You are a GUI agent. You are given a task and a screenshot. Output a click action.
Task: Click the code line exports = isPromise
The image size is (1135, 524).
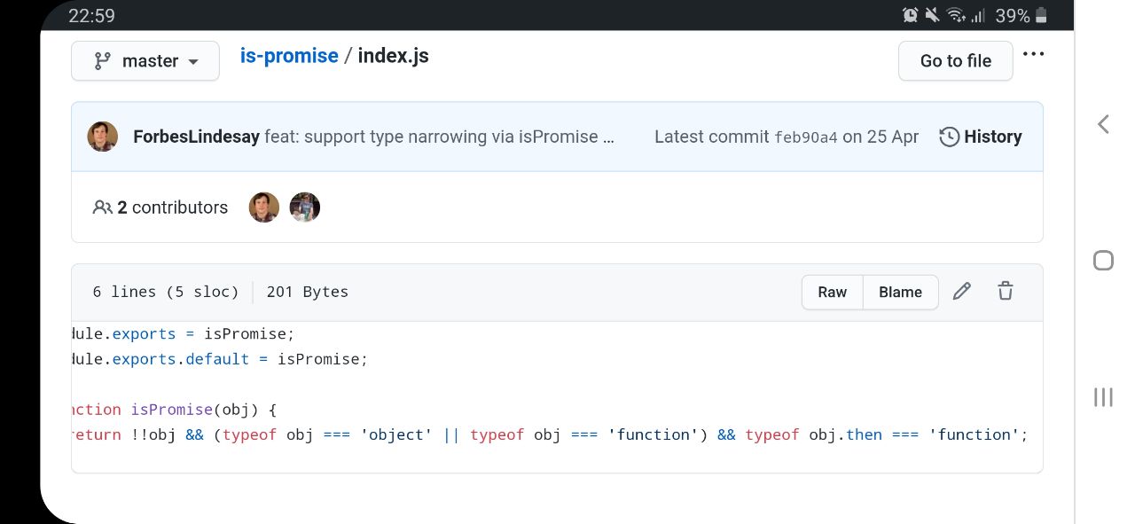coord(183,334)
